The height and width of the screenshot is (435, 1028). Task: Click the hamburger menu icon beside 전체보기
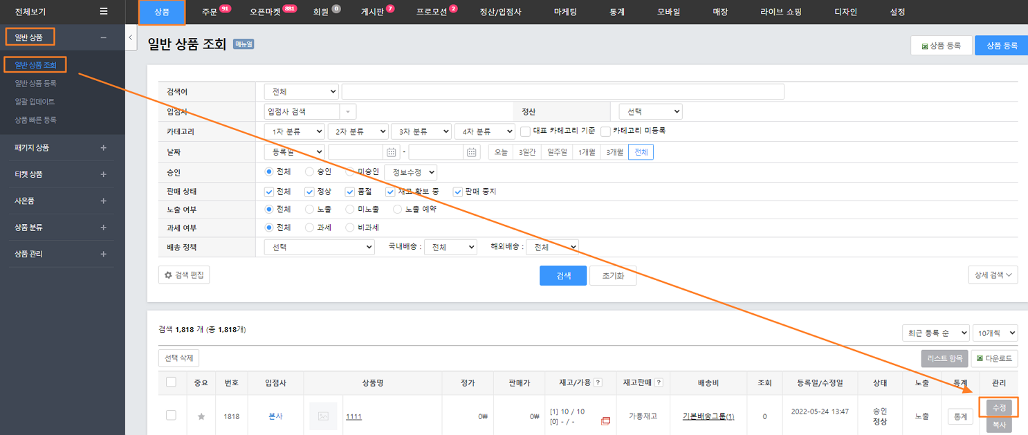click(104, 11)
